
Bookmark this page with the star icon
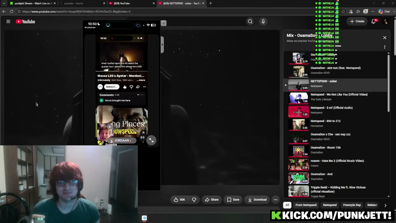(x=343, y=11)
